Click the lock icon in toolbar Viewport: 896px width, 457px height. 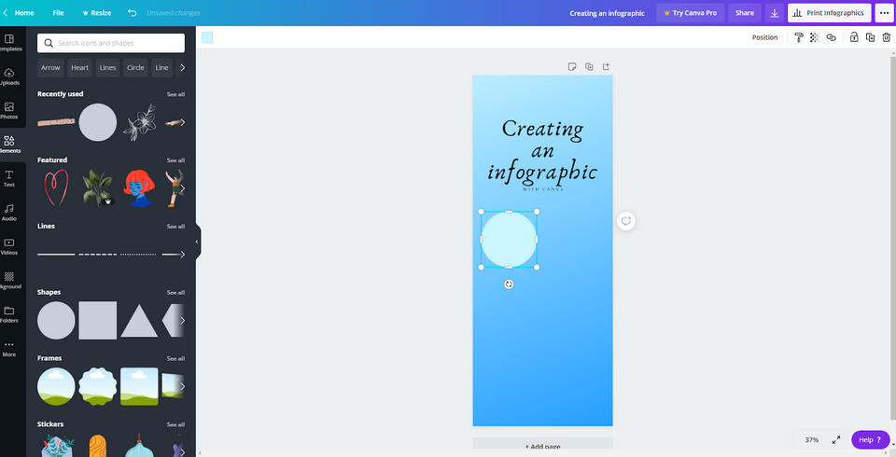(854, 37)
